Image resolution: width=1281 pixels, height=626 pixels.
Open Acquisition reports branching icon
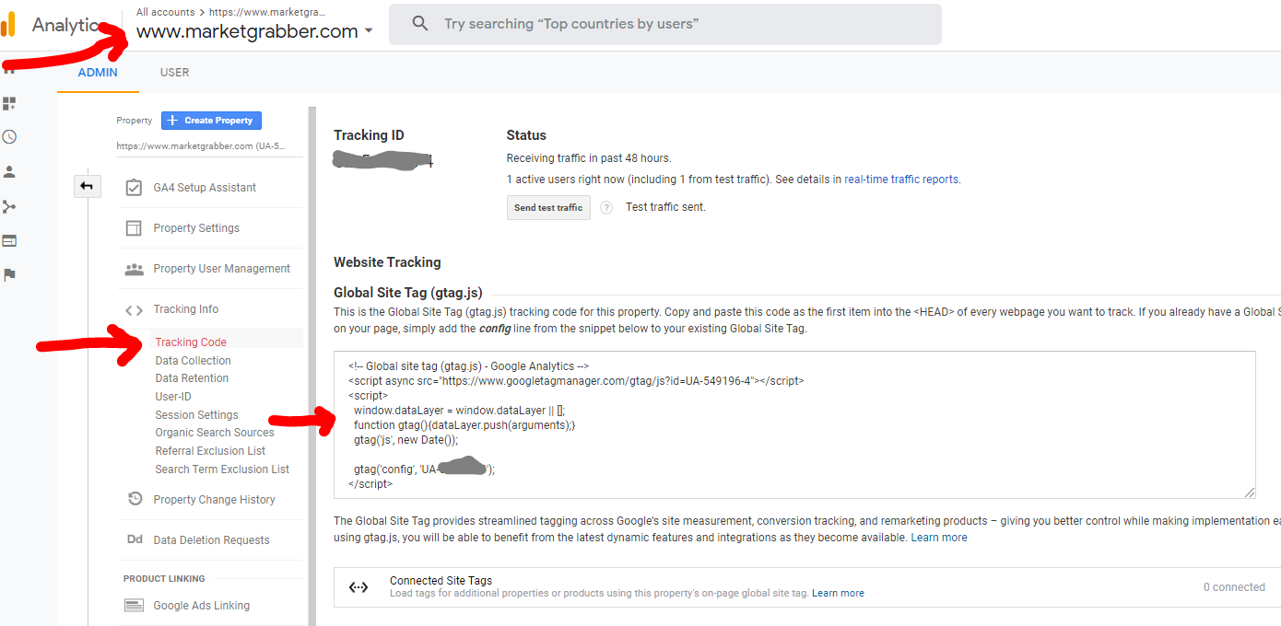point(9,206)
